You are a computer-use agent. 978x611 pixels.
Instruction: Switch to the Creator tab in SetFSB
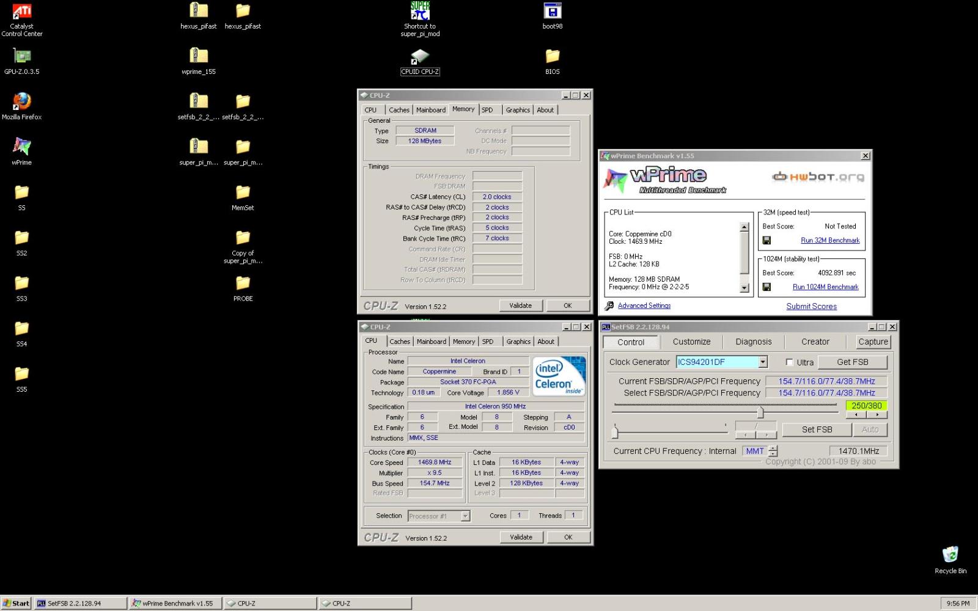click(815, 342)
